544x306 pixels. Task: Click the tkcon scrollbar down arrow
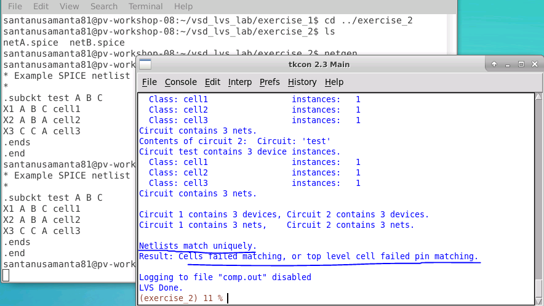[538, 302]
